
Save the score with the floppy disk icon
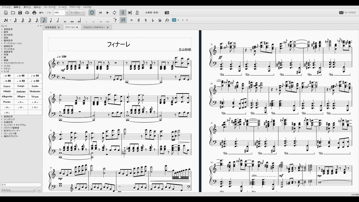pyautogui.click(x=20, y=13)
